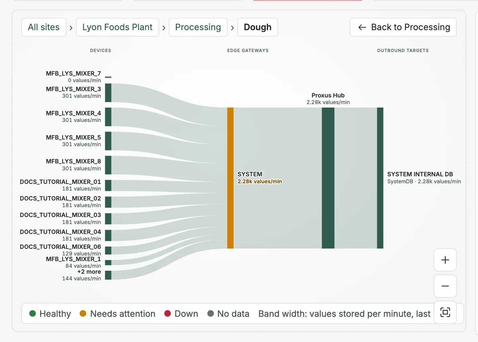Click the orange SYSTEM gateway bar
The image size is (478, 342).
230,178
